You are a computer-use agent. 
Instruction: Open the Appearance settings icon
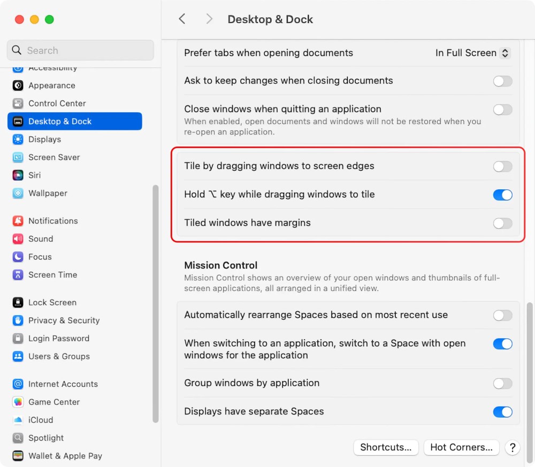pyautogui.click(x=18, y=85)
